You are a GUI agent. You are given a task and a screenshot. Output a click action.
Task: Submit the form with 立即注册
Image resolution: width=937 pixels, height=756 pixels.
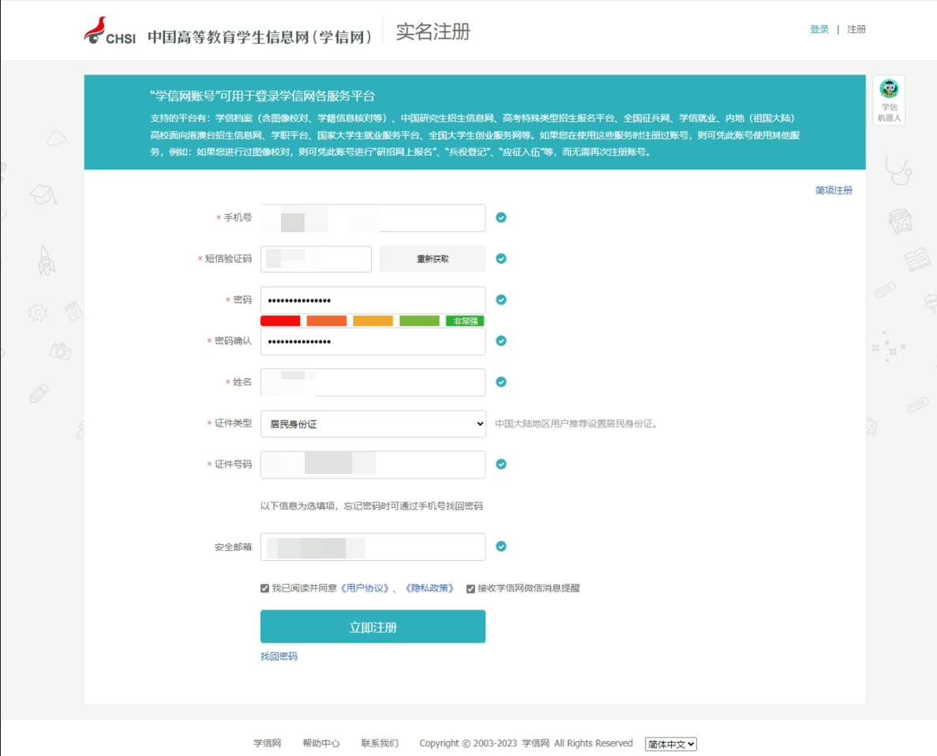pos(373,626)
